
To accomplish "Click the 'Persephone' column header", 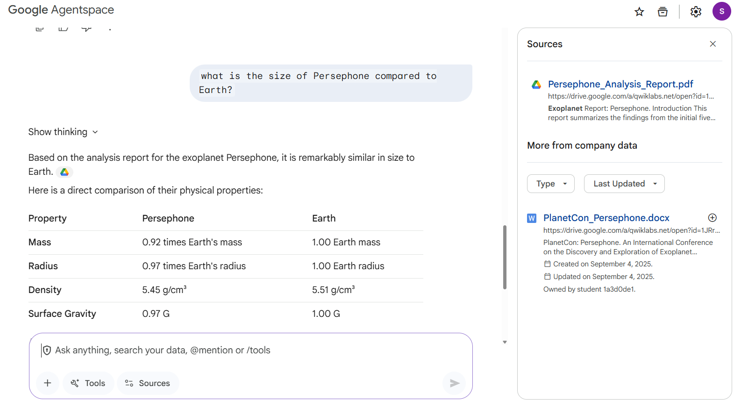I will pyautogui.click(x=168, y=218).
